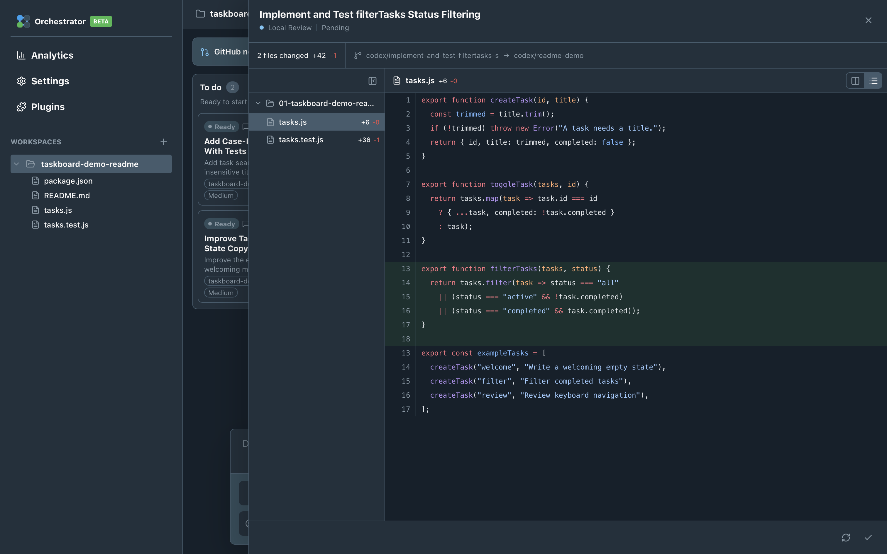Click the exampleTasks export line

tap(483, 353)
